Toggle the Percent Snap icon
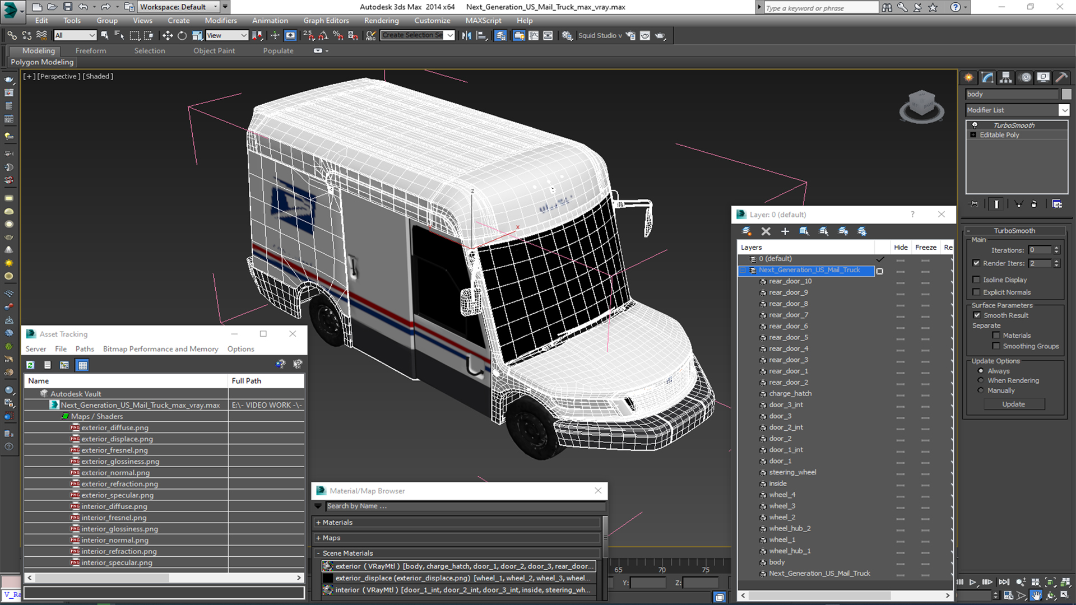This screenshot has height=605, width=1076. pyautogui.click(x=338, y=35)
